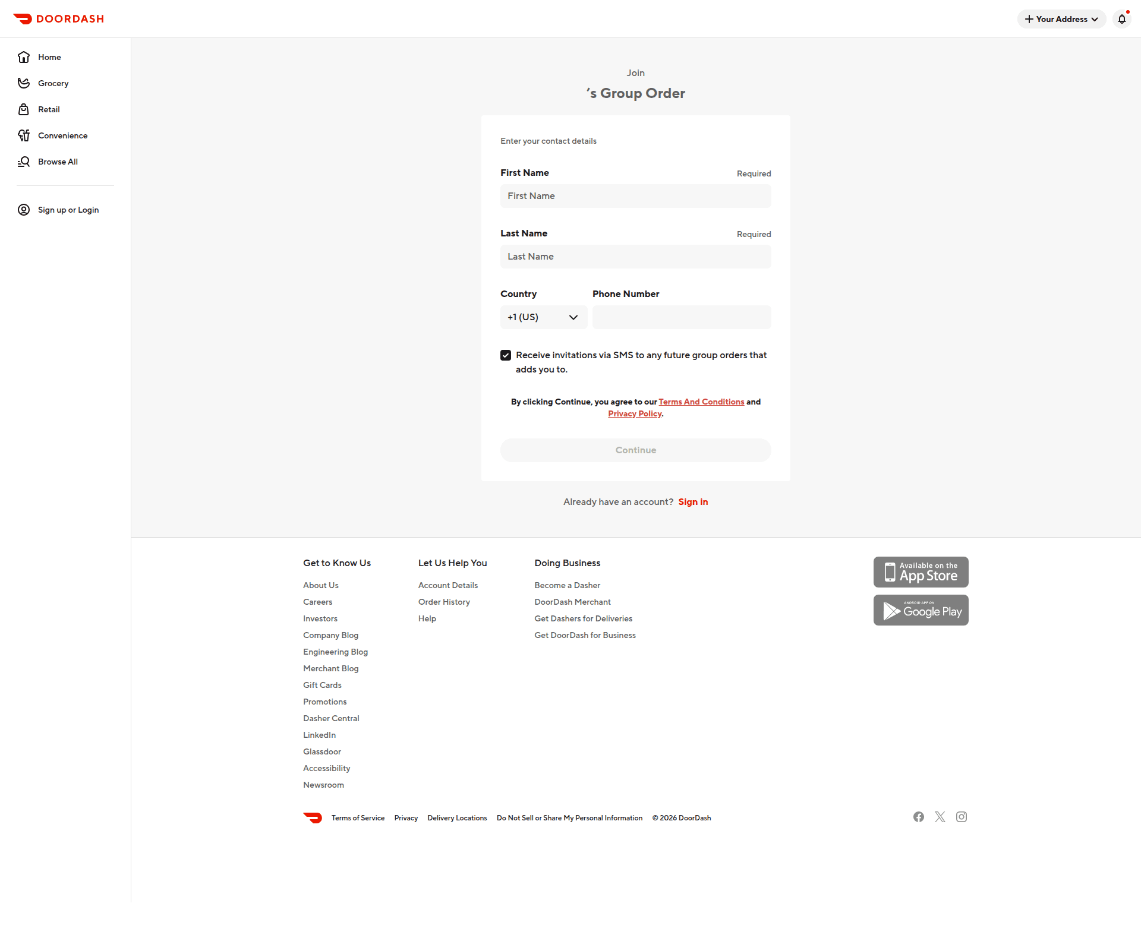1141x938 pixels.
Task: Open the Terms of Service footer link
Action: [x=358, y=818]
